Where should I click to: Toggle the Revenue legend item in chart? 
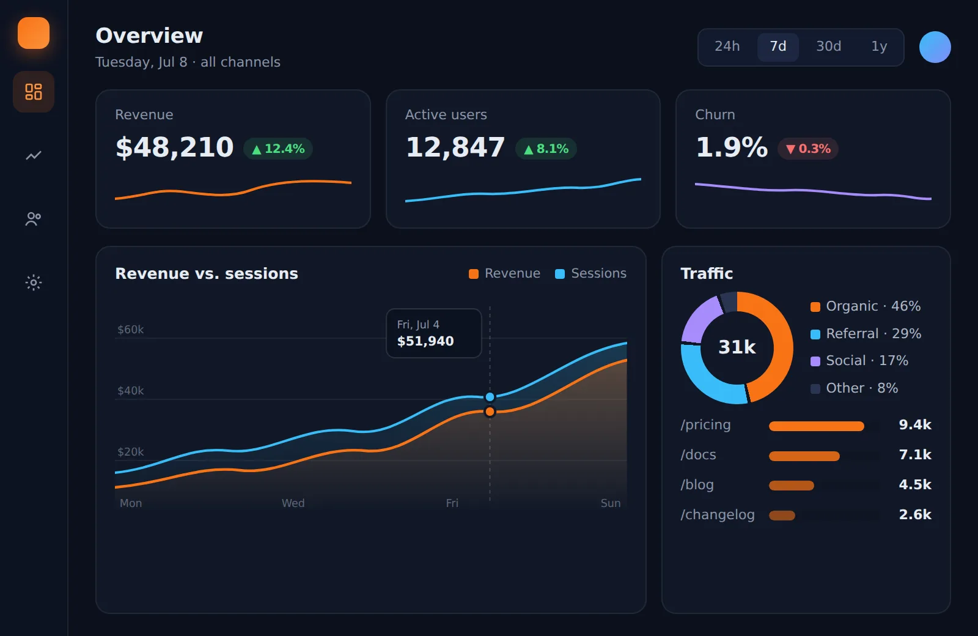(505, 273)
